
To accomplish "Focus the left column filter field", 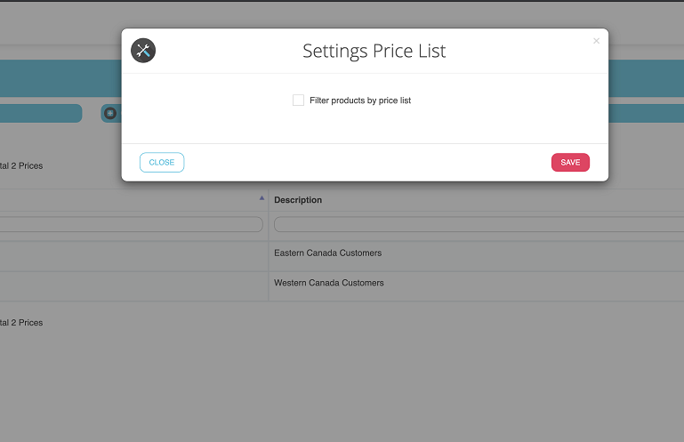I will tap(131, 225).
